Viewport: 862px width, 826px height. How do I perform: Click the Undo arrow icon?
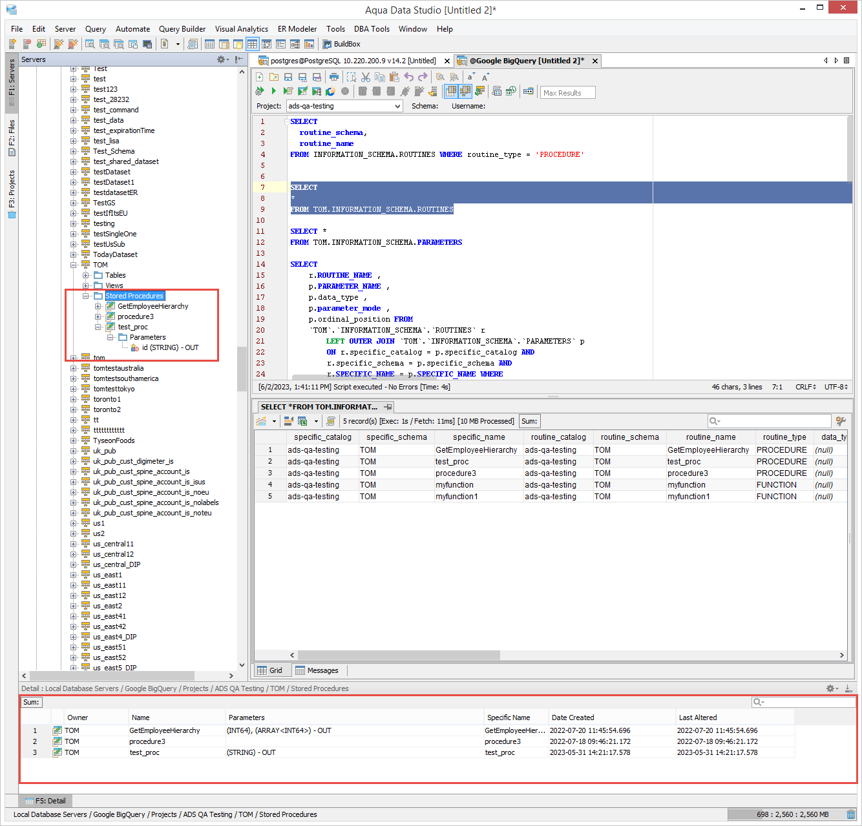pyautogui.click(x=408, y=77)
